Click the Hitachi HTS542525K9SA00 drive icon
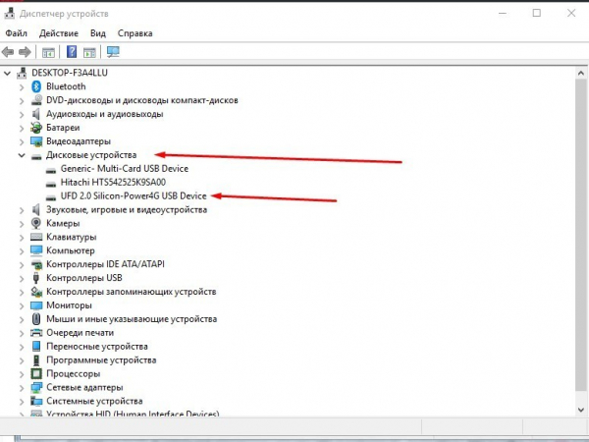The height and width of the screenshot is (442, 589). (51, 184)
